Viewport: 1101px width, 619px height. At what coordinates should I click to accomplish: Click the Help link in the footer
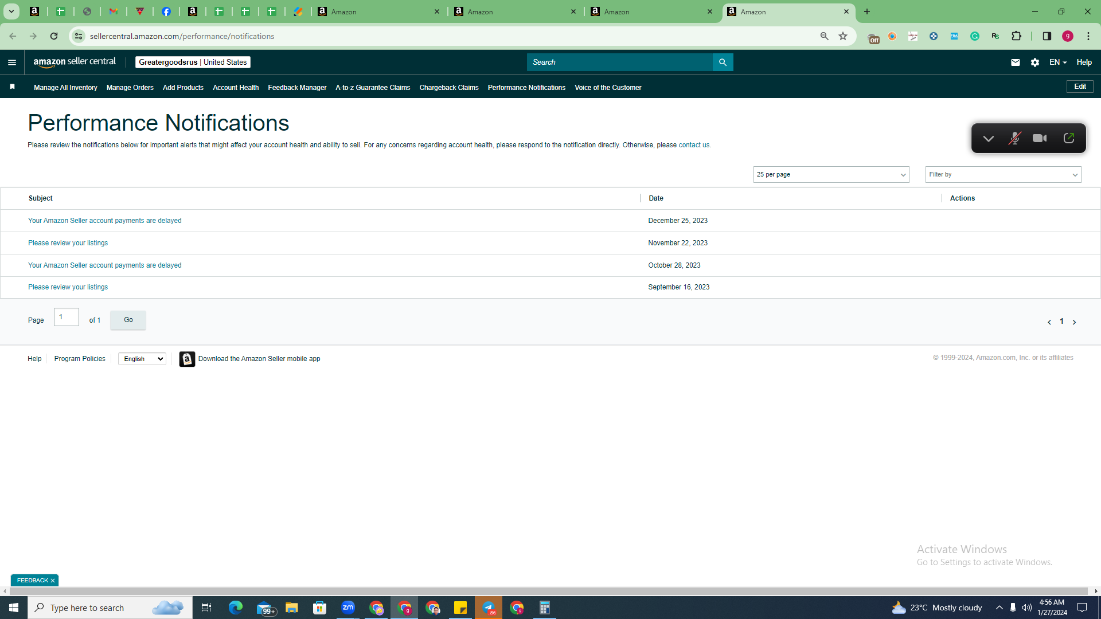(34, 359)
